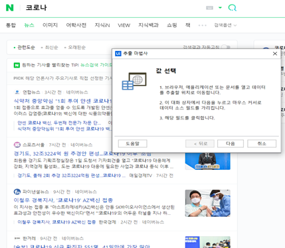Open the 경기도 press conference thumbnail
Image resolution: width=285 pixels, height=248 pixels.
point(208,161)
